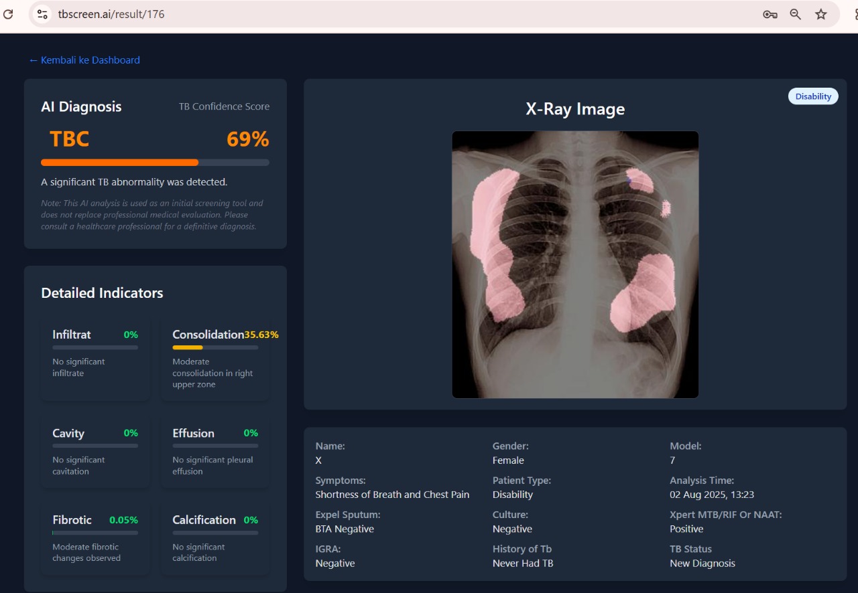Click the Consolidation indicator bar
Screen dimensions: 858x593
point(215,348)
